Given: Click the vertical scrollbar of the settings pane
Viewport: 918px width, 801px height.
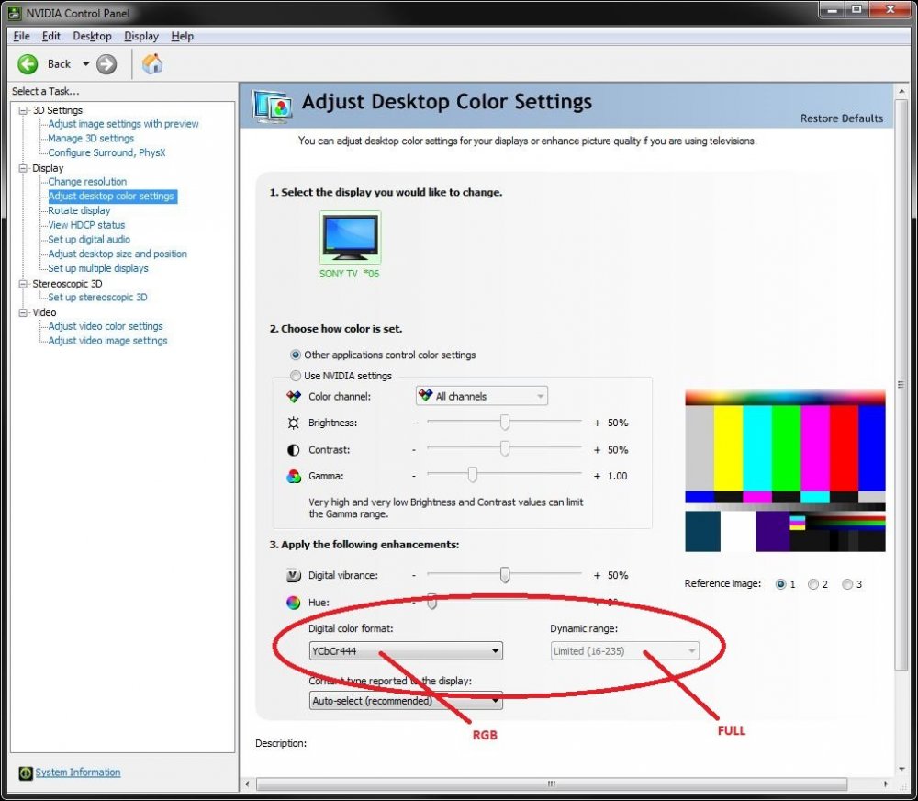Looking at the screenshot, I should point(901,385).
